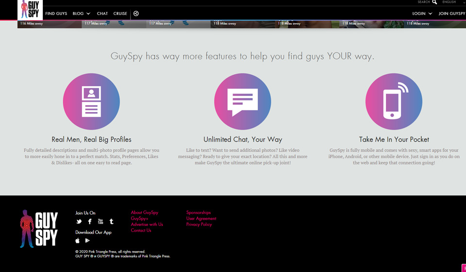Open the Login dropdown
Viewport: 466px width, 272px height.
point(422,14)
